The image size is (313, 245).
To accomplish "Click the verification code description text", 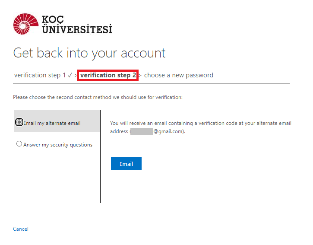I will [201, 123].
